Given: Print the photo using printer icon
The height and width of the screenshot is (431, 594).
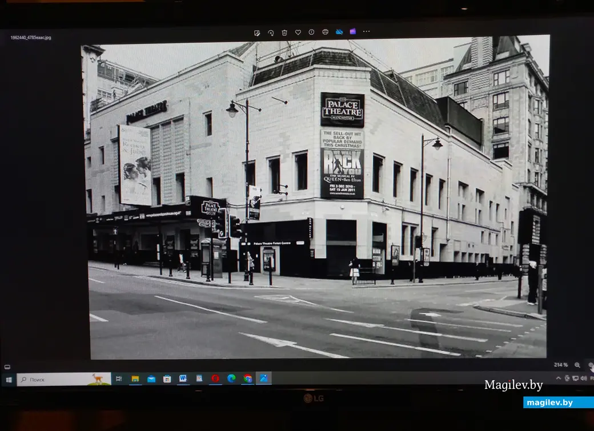Looking at the screenshot, I should [x=325, y=33].
